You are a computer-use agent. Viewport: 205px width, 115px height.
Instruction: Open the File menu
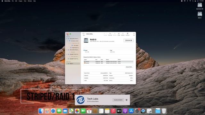pos(13,1)
